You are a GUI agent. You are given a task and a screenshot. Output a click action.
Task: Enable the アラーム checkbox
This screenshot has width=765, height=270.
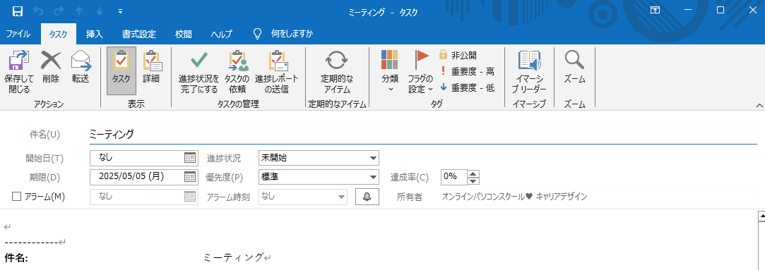click(x=16, y=196)
